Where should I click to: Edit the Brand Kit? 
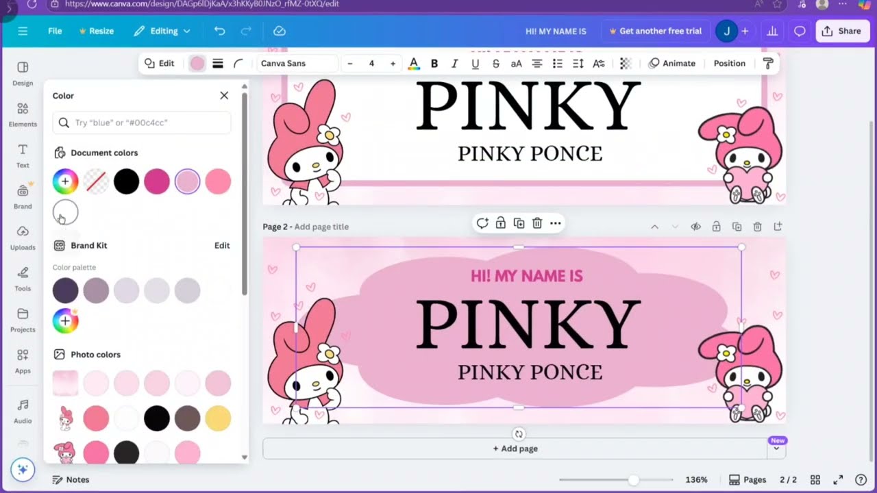pos(222,245)
